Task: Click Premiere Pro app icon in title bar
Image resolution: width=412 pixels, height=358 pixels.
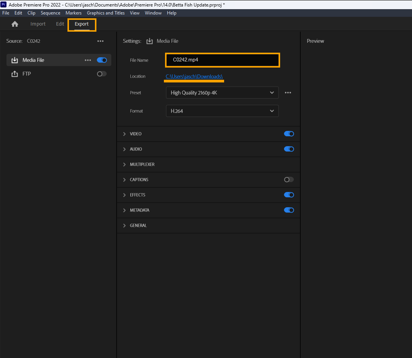Action: click(3, 5)
